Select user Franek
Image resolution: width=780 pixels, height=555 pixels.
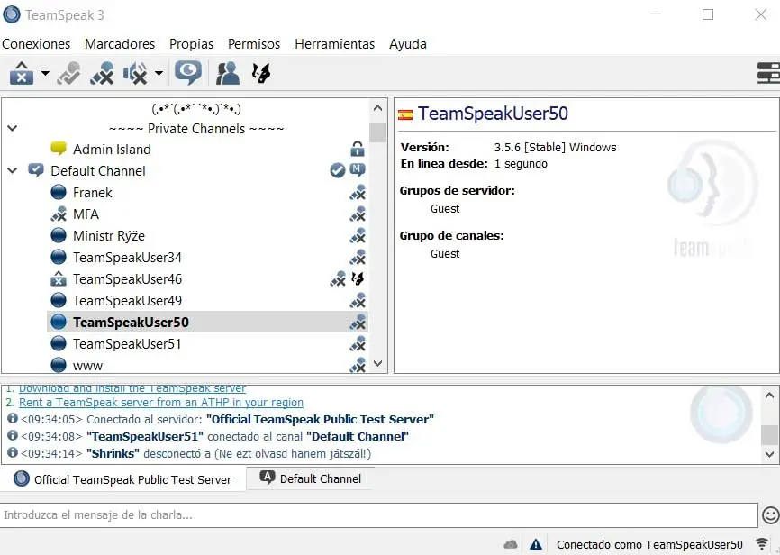click(93, 193)
